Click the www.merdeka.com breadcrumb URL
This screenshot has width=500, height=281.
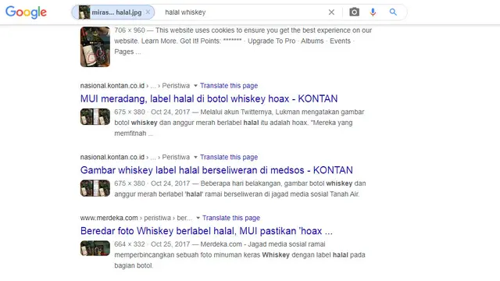(x=136, y=218)
